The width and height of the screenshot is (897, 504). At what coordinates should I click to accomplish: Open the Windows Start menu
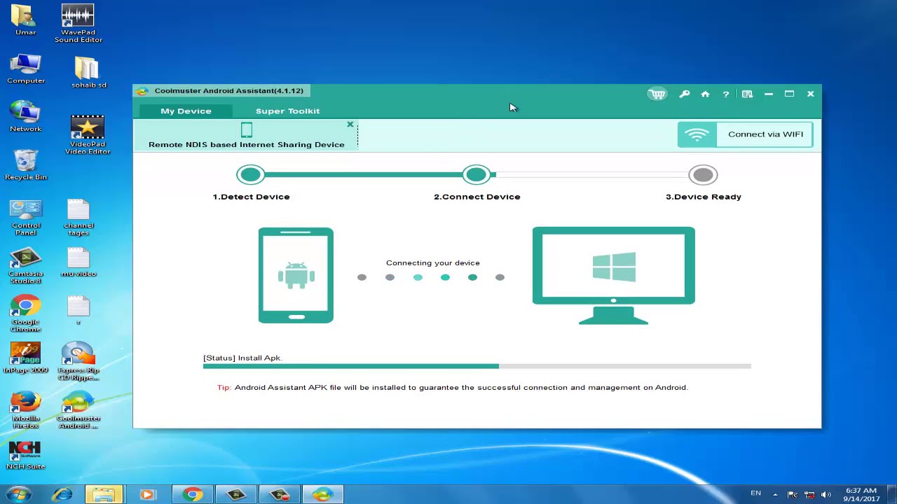click(19, 494)
